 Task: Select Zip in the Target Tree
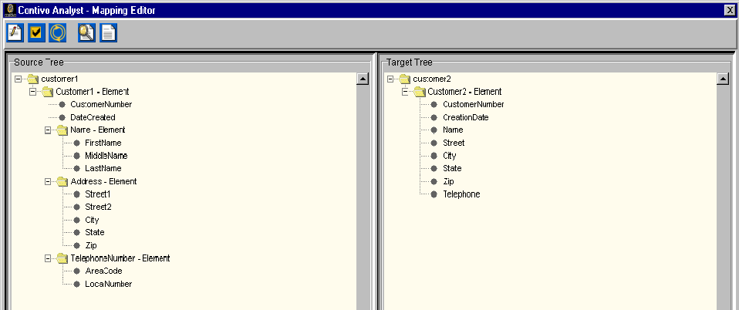(x=448, y=181)
